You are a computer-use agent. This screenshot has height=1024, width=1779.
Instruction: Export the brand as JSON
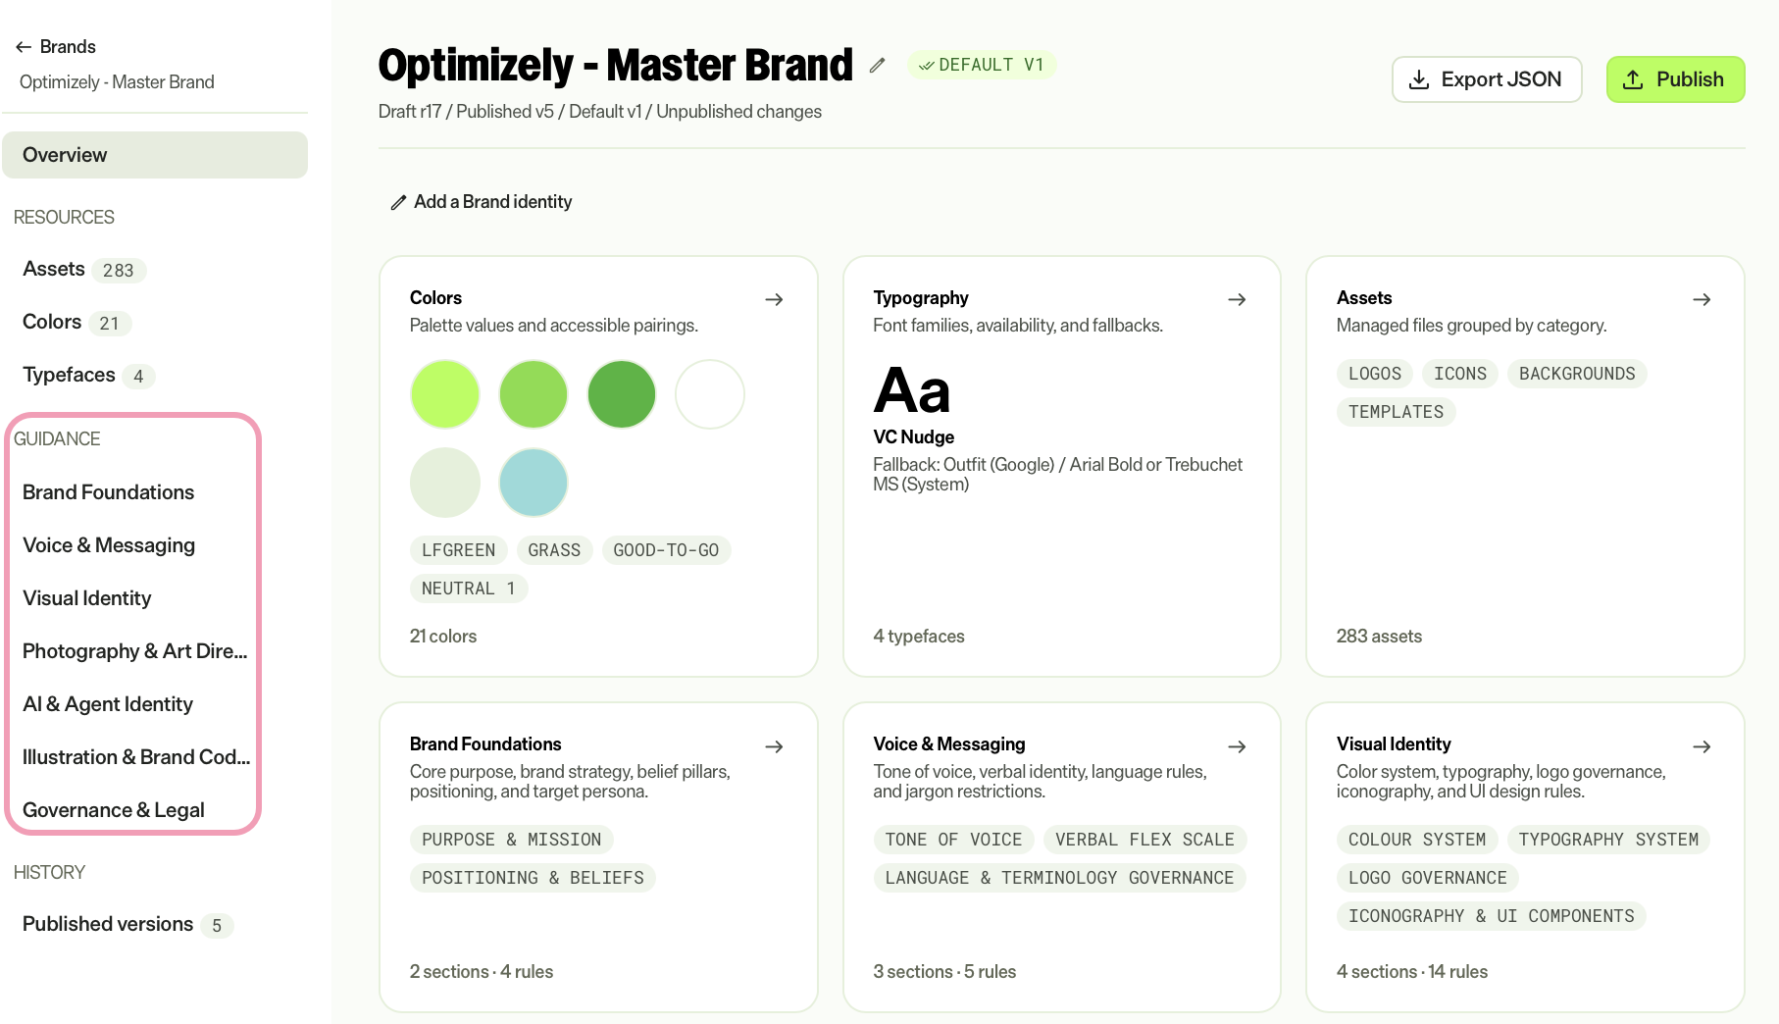pyautogui.click(x=1486, y=79)
